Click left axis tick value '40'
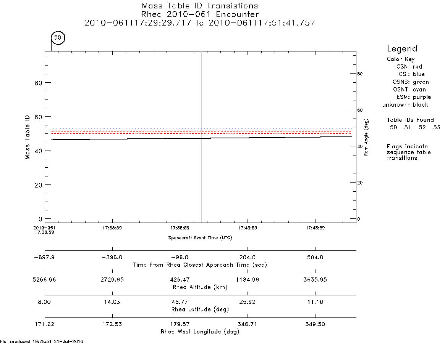445x343 pixels. [x=39, y=151]
